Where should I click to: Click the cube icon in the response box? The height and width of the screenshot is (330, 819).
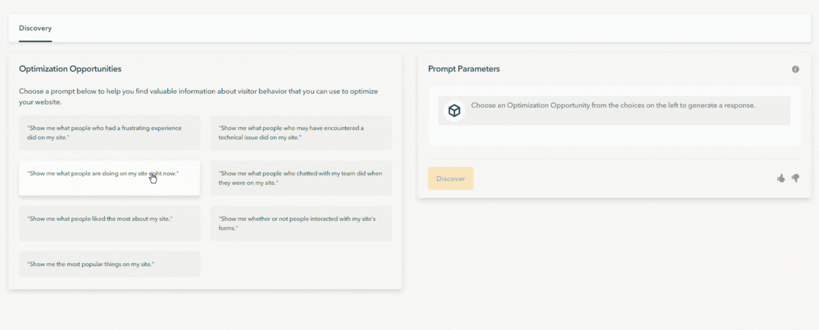[454, 111]
